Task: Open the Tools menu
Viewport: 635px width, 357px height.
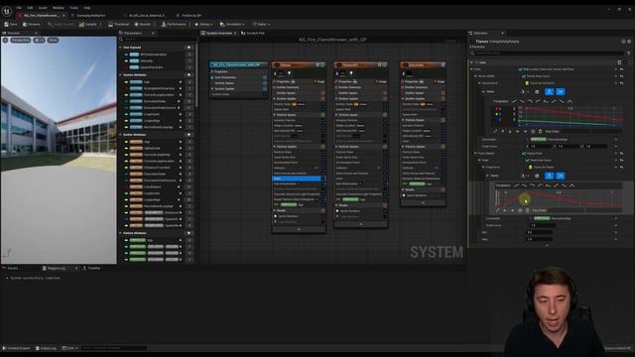Action: [73, 8]
